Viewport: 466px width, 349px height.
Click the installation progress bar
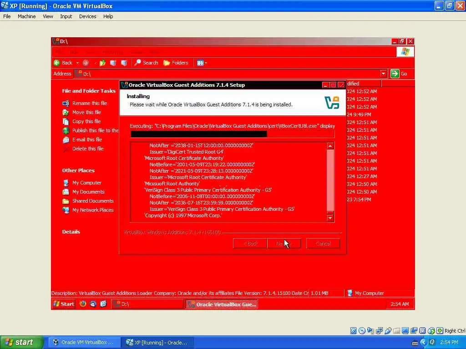click(233, 134)
